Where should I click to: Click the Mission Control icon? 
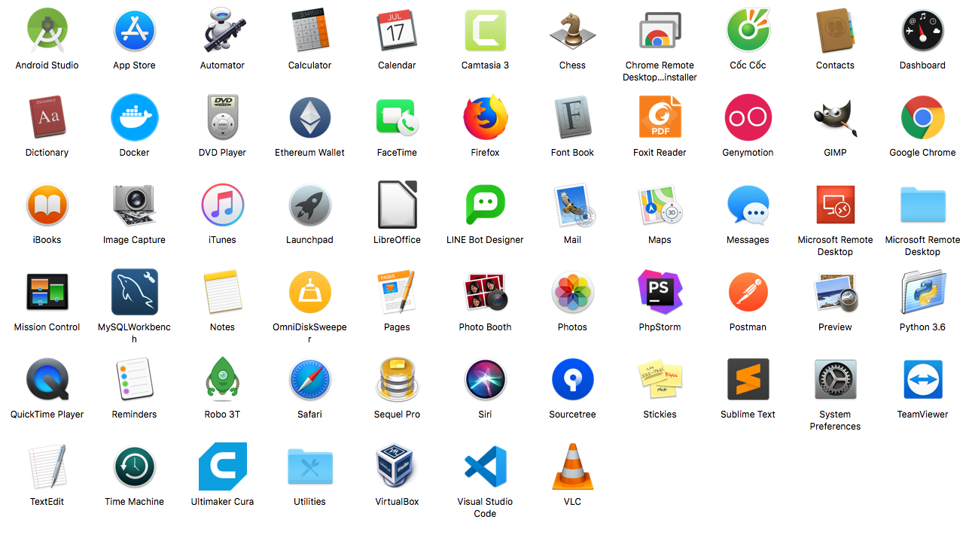click(47, 292)
